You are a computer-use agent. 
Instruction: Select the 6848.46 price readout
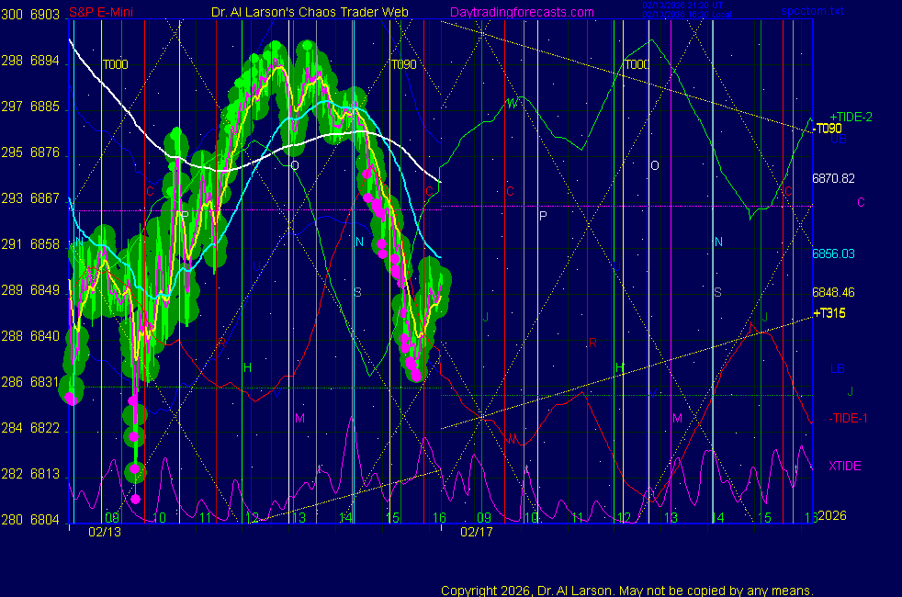833,293
